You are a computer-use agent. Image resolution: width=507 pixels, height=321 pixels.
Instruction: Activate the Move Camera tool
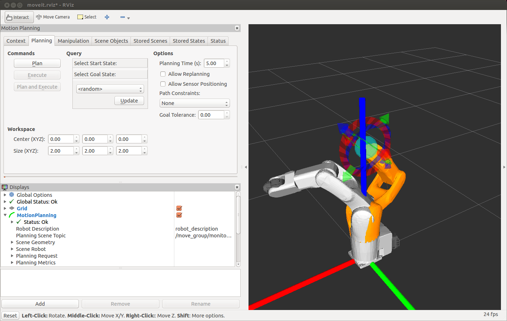(53, 17)
